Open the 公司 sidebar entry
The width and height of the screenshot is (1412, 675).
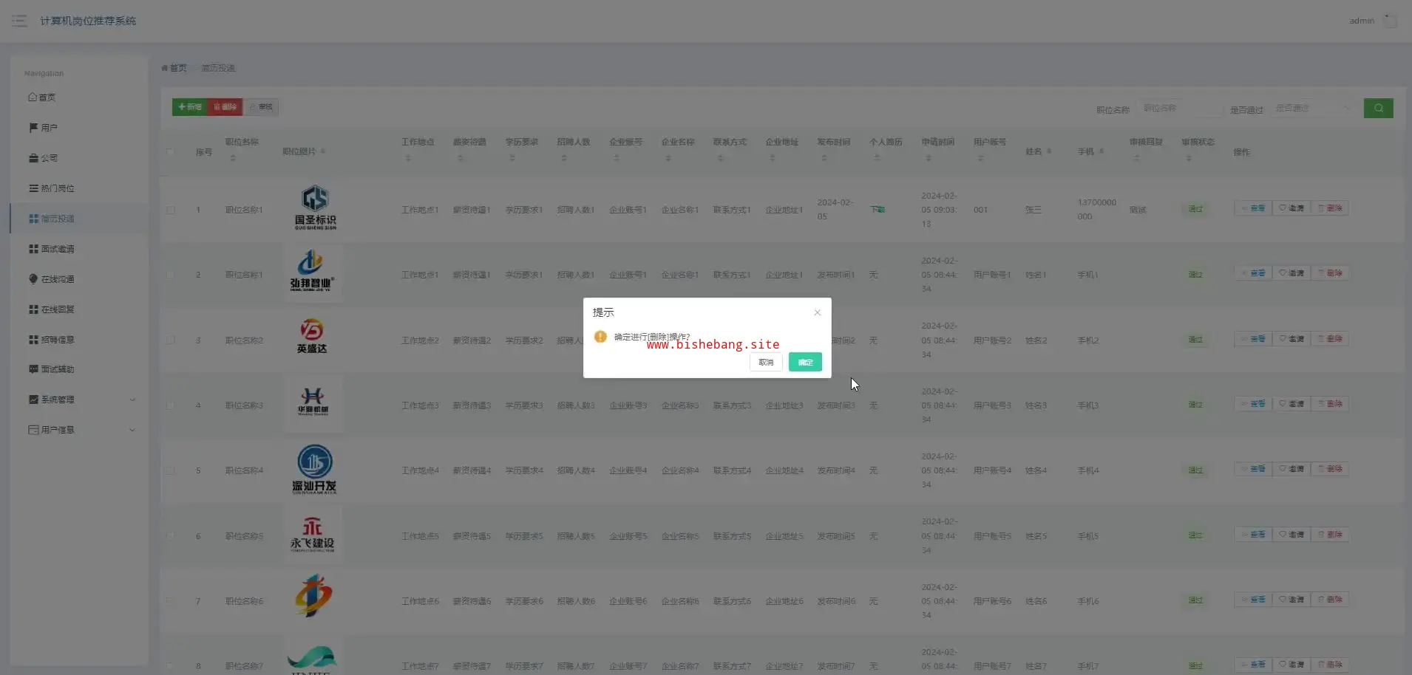(79, 158)
